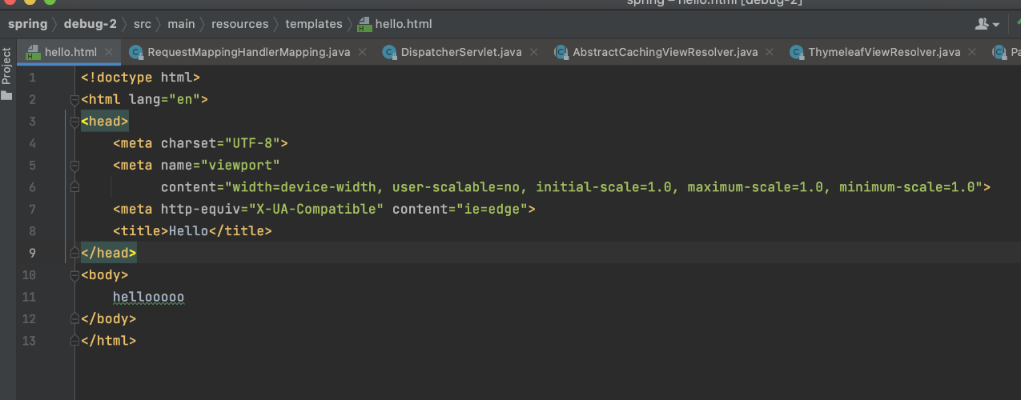Close the hello.html editor tab
This screenshot has width=1021, height=400.
point(110,53)
